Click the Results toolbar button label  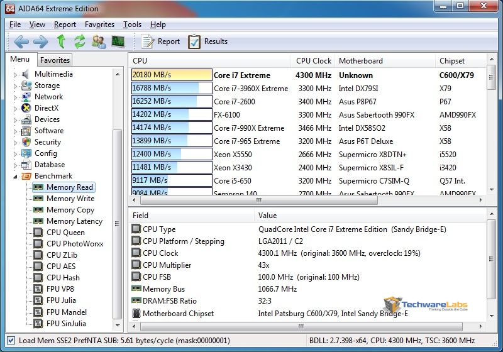[x=216, y=41]
